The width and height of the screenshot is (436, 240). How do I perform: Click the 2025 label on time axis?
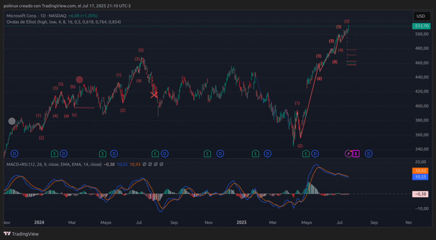click(241, 223)
